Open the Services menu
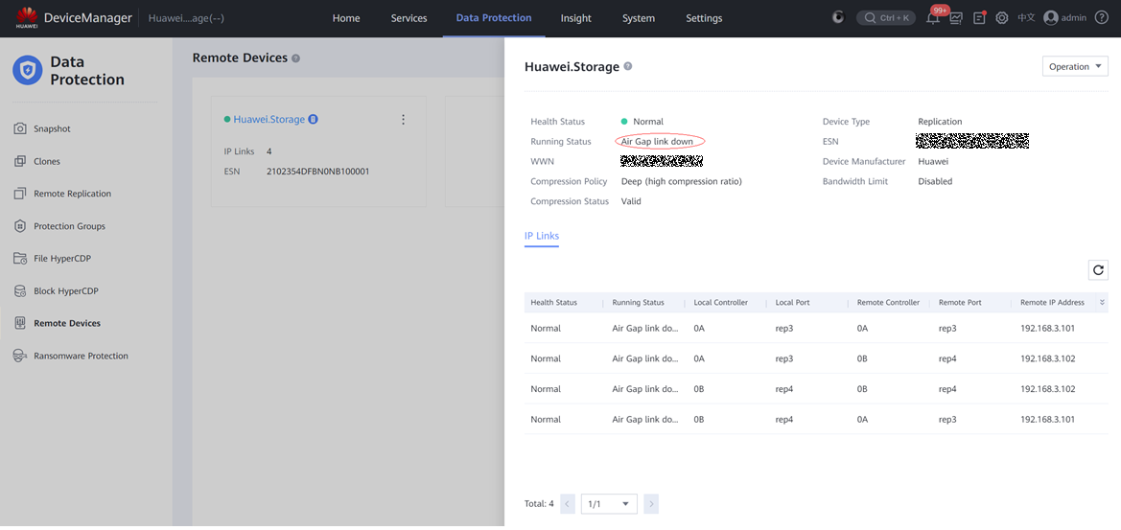This screenshot has height=530, width=1121. (x=409, y=18)
